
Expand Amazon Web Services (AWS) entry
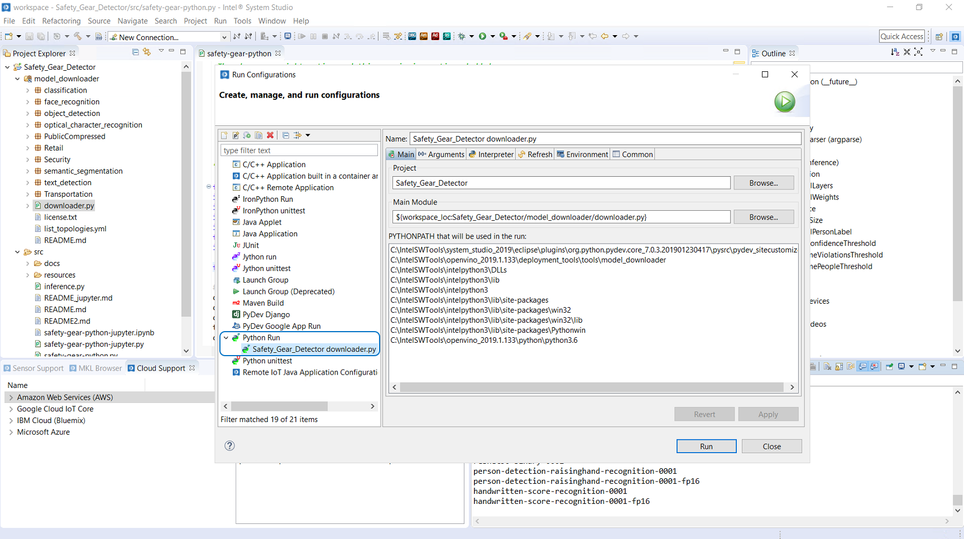pyautogui.click(x=11, y=397)
